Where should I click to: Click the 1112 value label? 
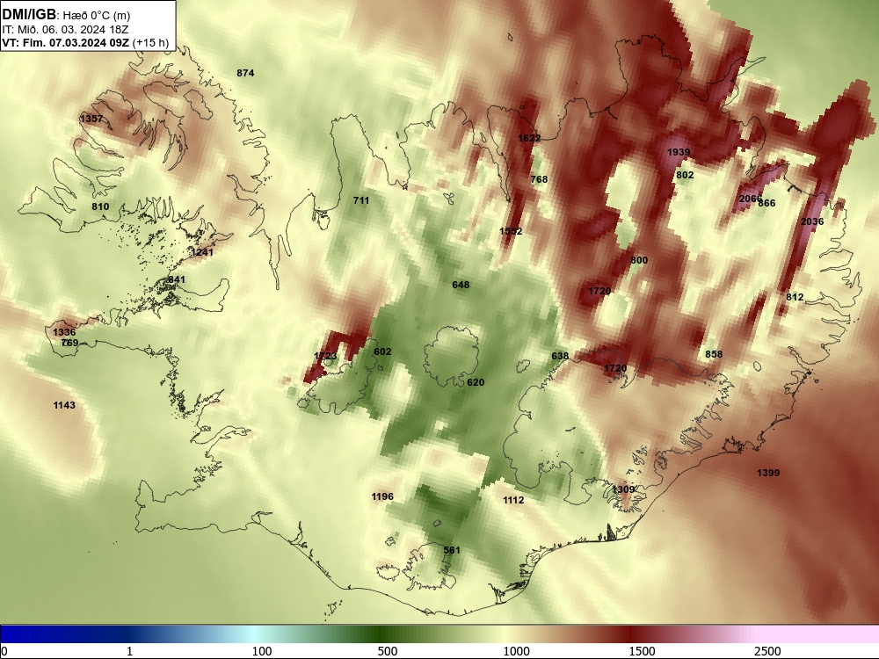(513, 500)
